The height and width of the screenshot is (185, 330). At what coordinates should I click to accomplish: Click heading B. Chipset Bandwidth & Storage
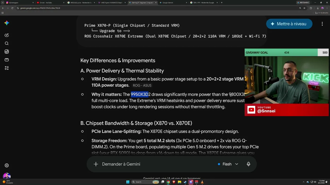coord(136,123)
